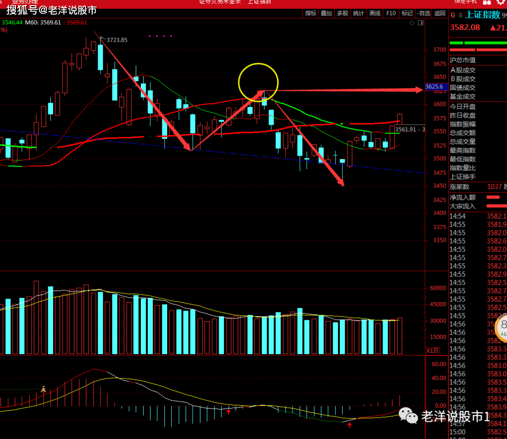Select the 多股 multi-stock view
This screenshot has width=507, height=439.
[342, 14]
